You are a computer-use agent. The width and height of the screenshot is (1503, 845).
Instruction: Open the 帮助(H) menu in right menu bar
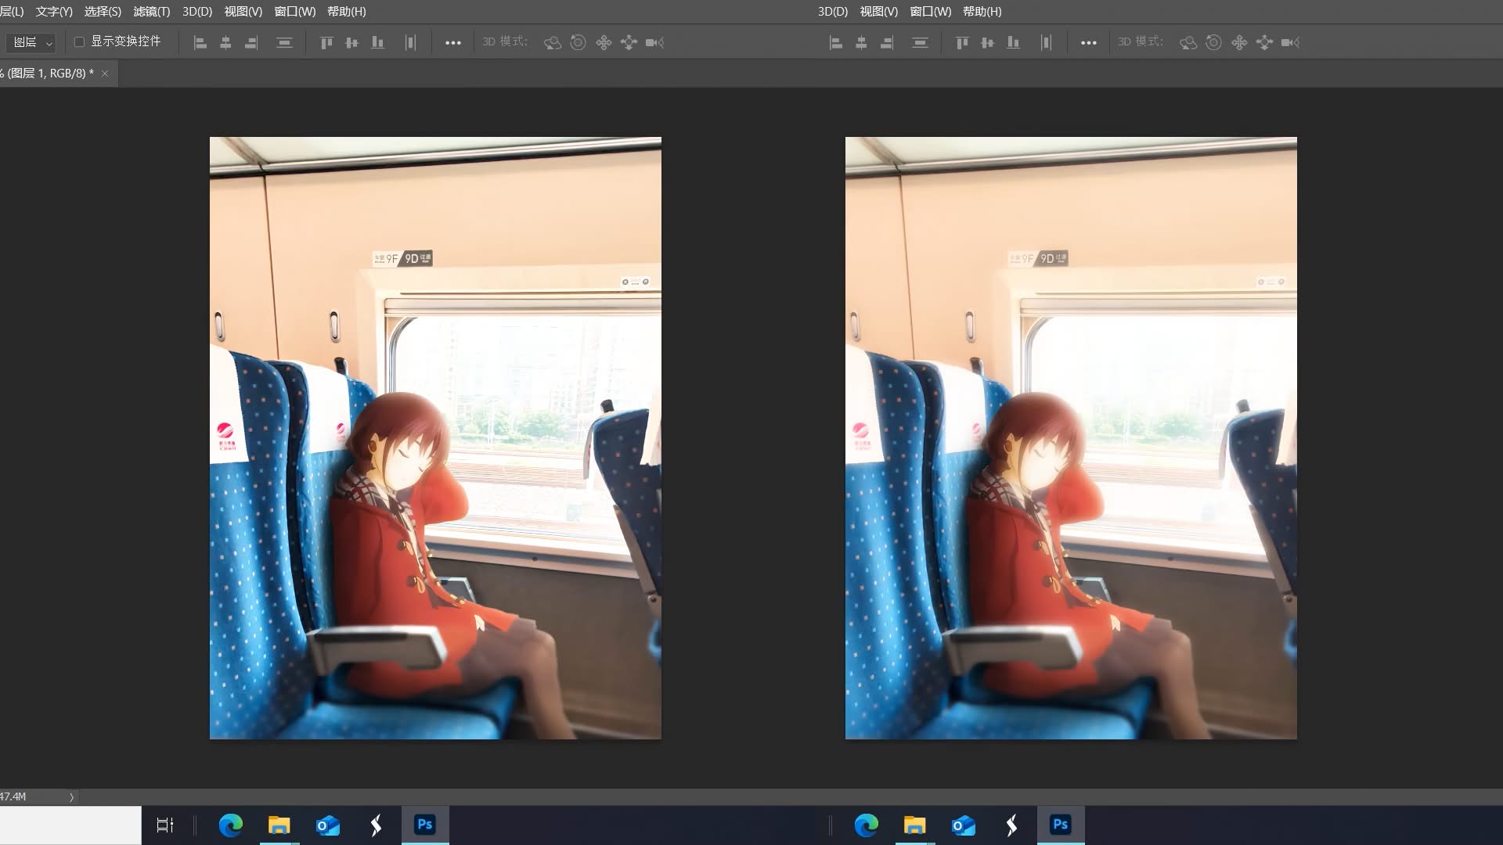[982, 12]
